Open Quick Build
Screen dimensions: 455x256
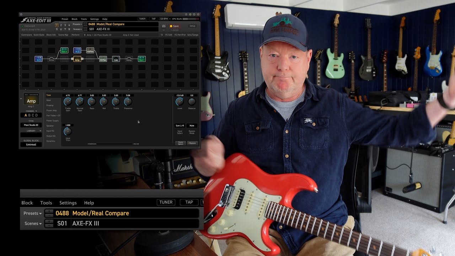coord(39,35)
